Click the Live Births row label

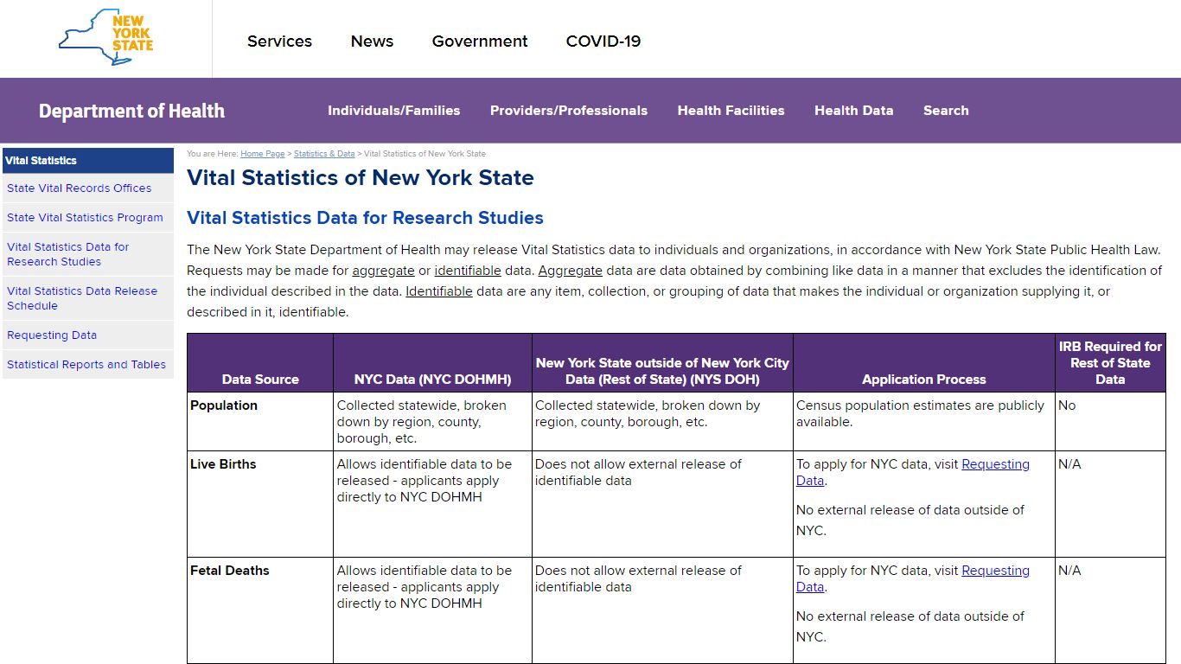[x=223, y=464]
